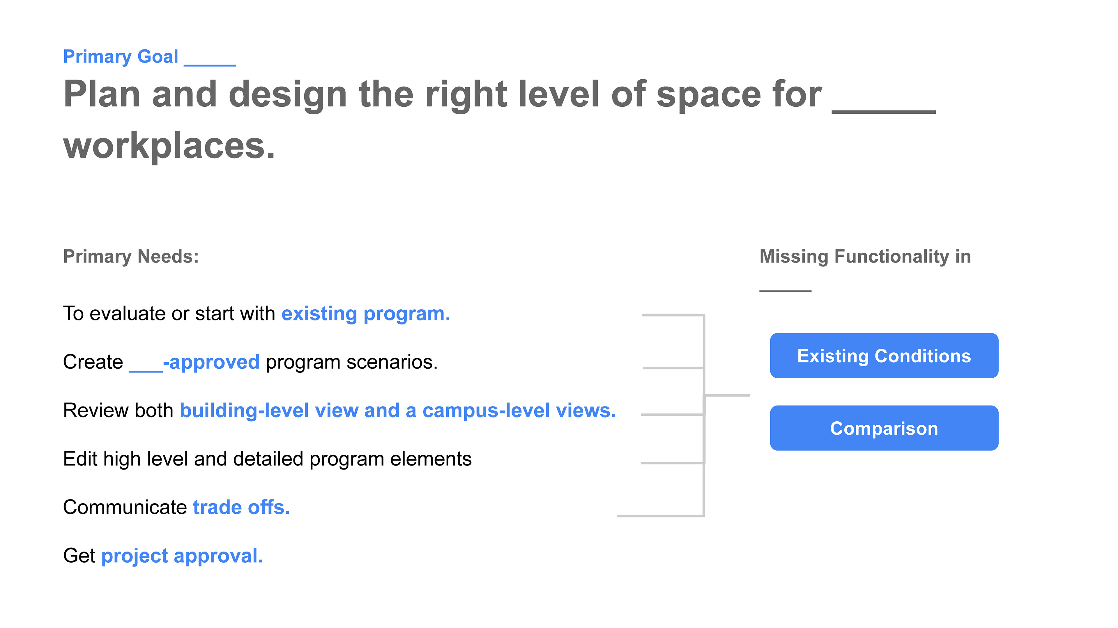Select the word "workplaces." in the headline
Viewport: 1118px width, 628px height.
pyautogui.click(x=169, y=146)
